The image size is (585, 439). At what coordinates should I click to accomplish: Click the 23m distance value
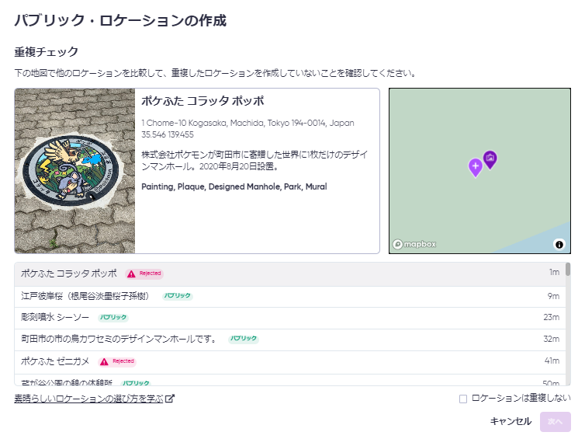click(x=552, y=318)
